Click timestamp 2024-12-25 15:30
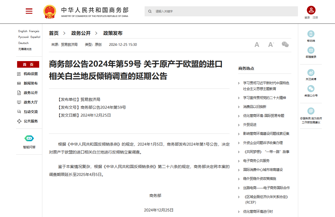 [123, 45]
